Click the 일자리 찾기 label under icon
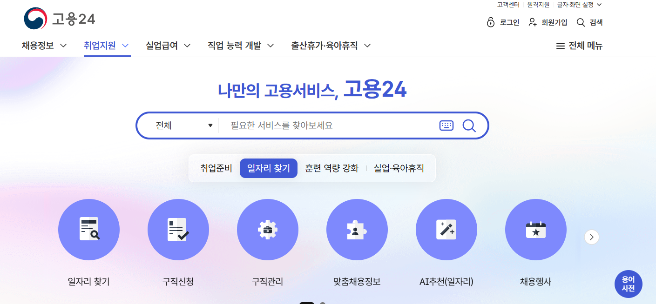 click(x=89, y=282)
